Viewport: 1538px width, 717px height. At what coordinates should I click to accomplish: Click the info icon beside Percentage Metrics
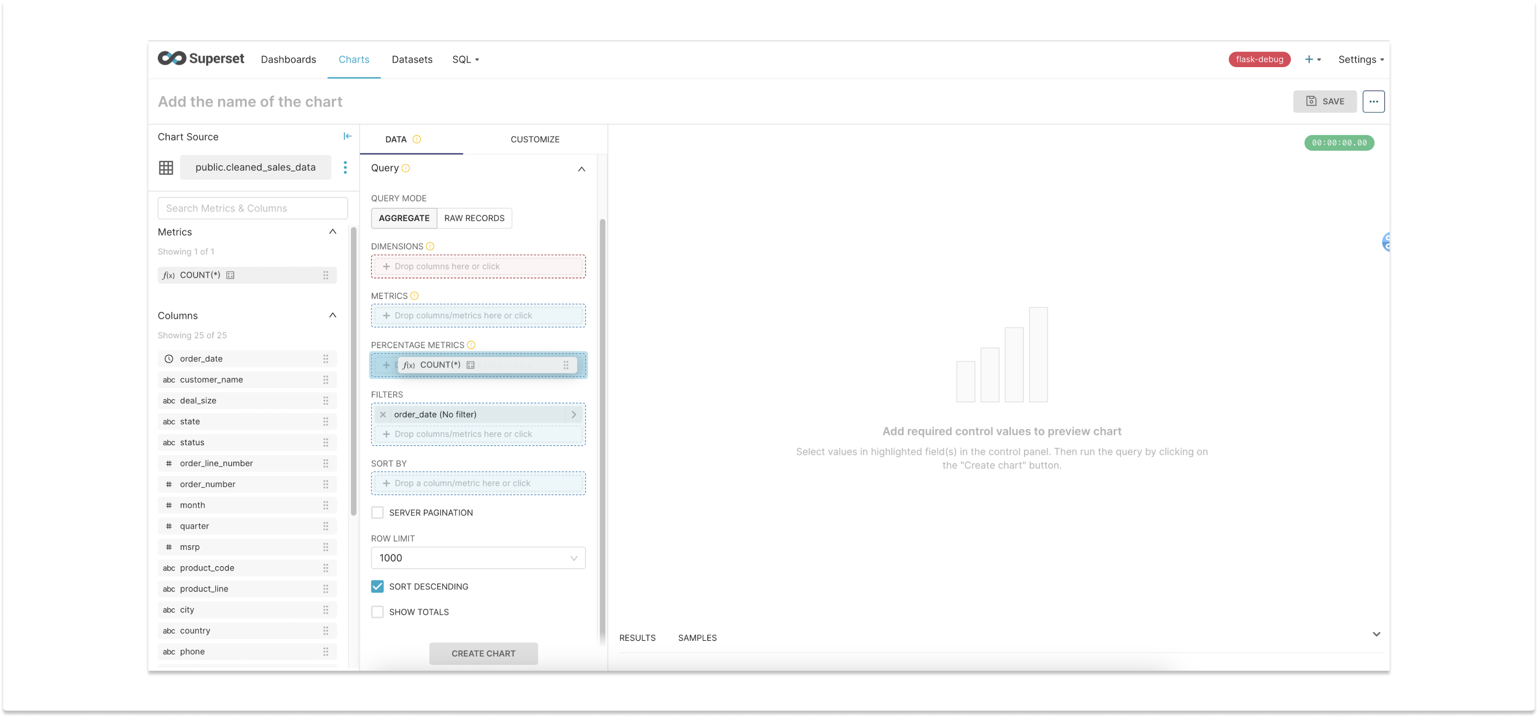pyautogui.click(x=471, y=345)
